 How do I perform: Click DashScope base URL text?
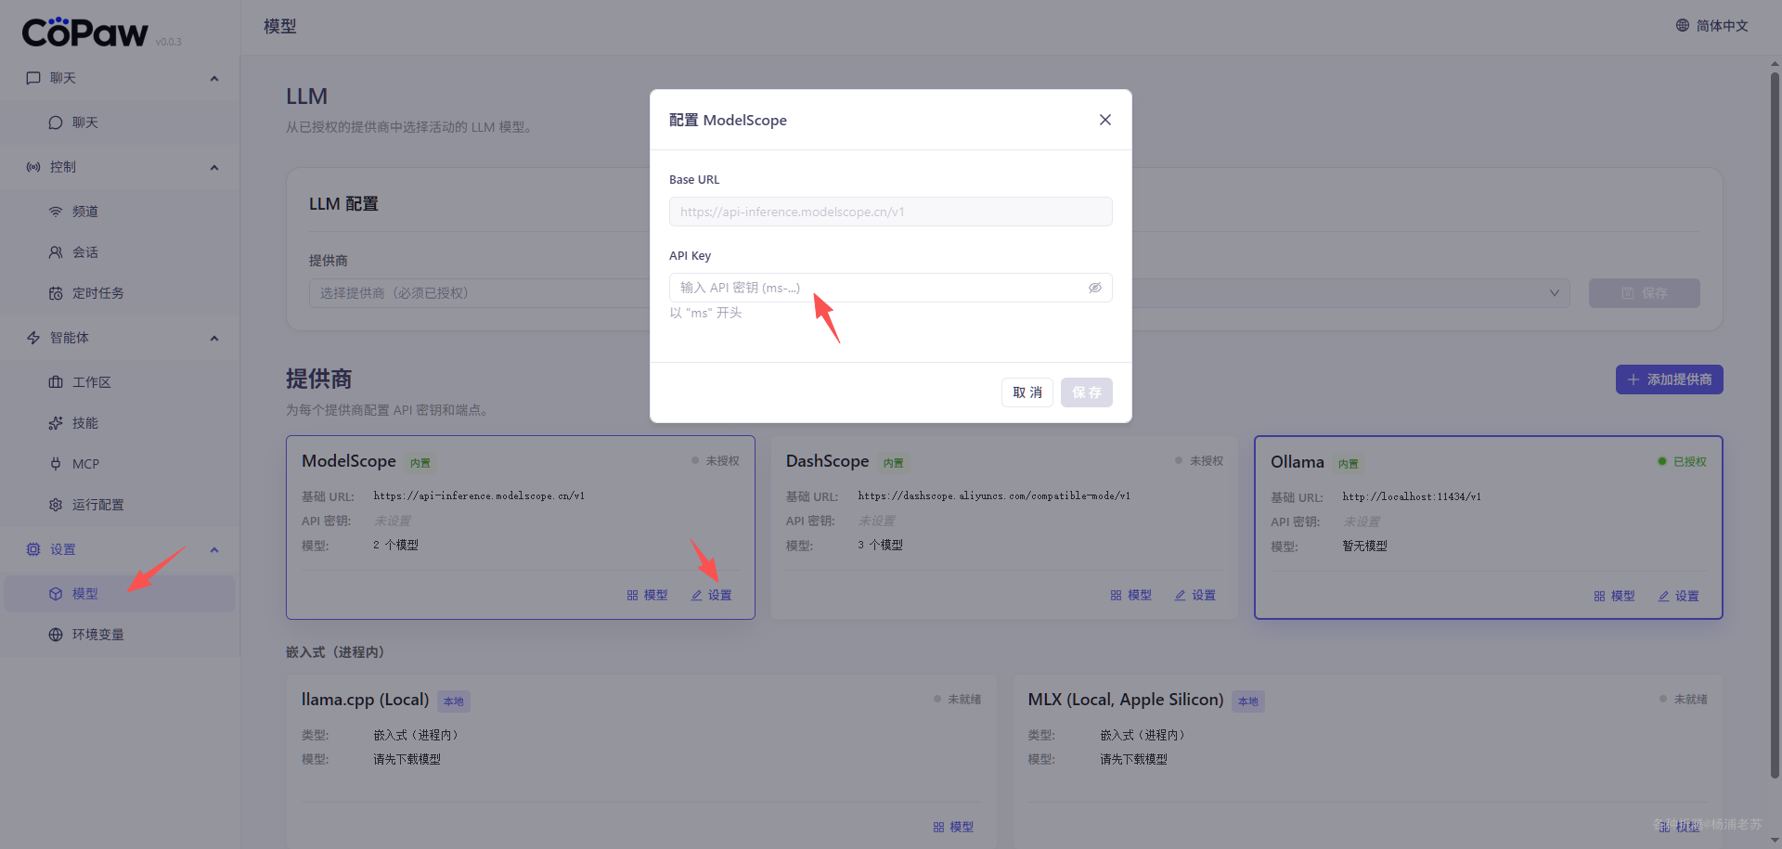click(x=994, y=495)
